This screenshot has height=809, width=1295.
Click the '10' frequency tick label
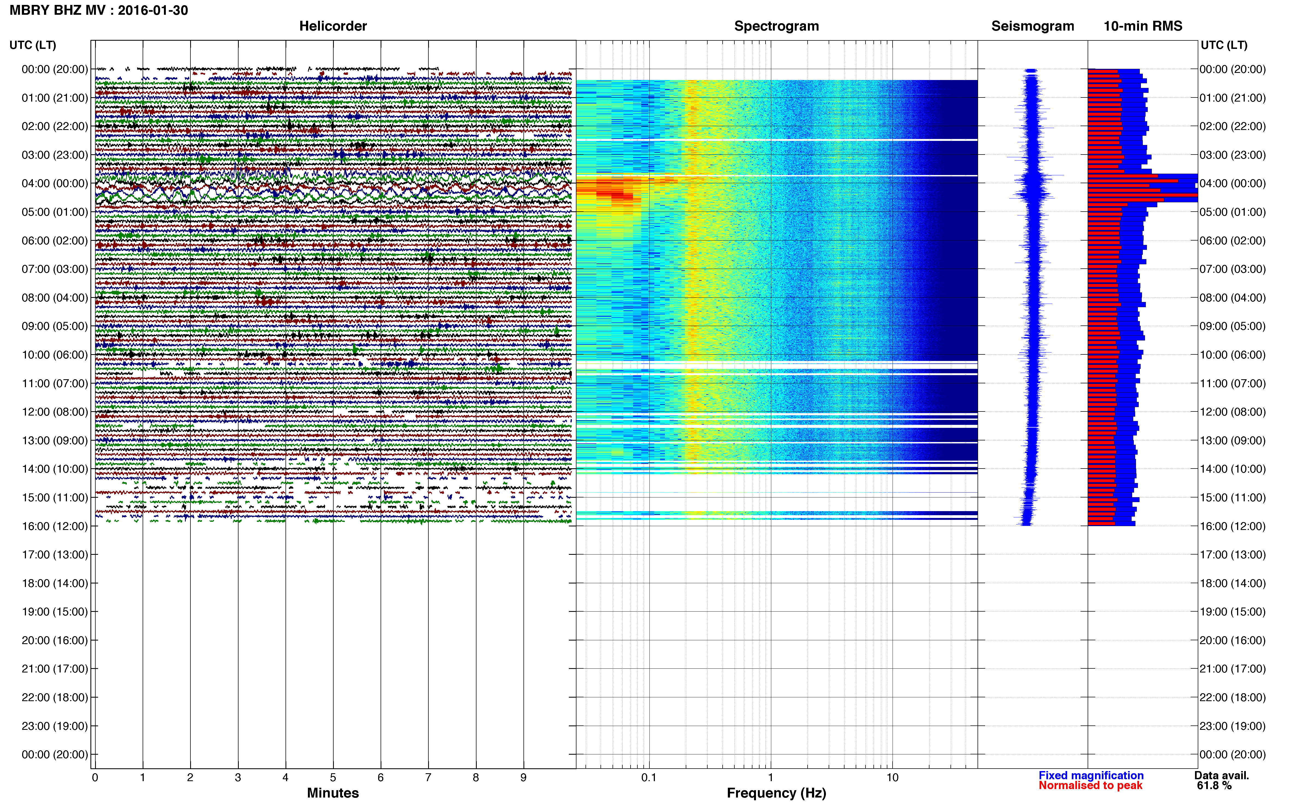892,777
